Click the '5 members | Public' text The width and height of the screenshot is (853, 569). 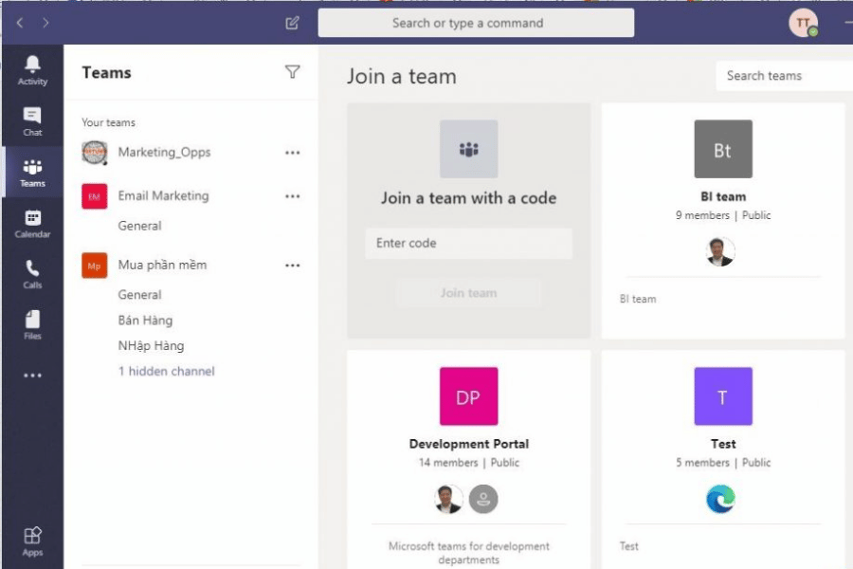[x=723, y=462]
